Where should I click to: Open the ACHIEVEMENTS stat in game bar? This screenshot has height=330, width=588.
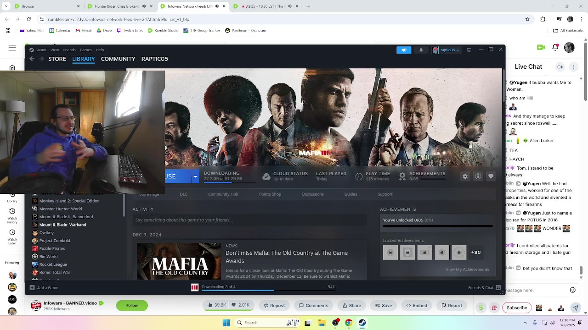click(x=422, y=176)
